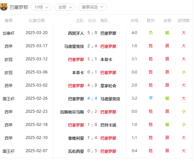Click the 平 result on 2025-02-26 row
194x161 pixels.
coord(151,98)
